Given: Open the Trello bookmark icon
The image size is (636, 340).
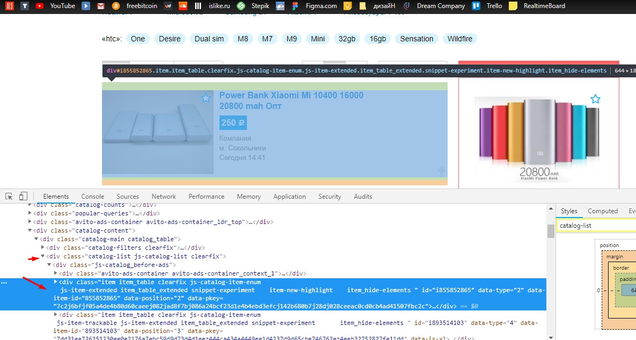Looking at the screenshot, I should click(476, 6).
